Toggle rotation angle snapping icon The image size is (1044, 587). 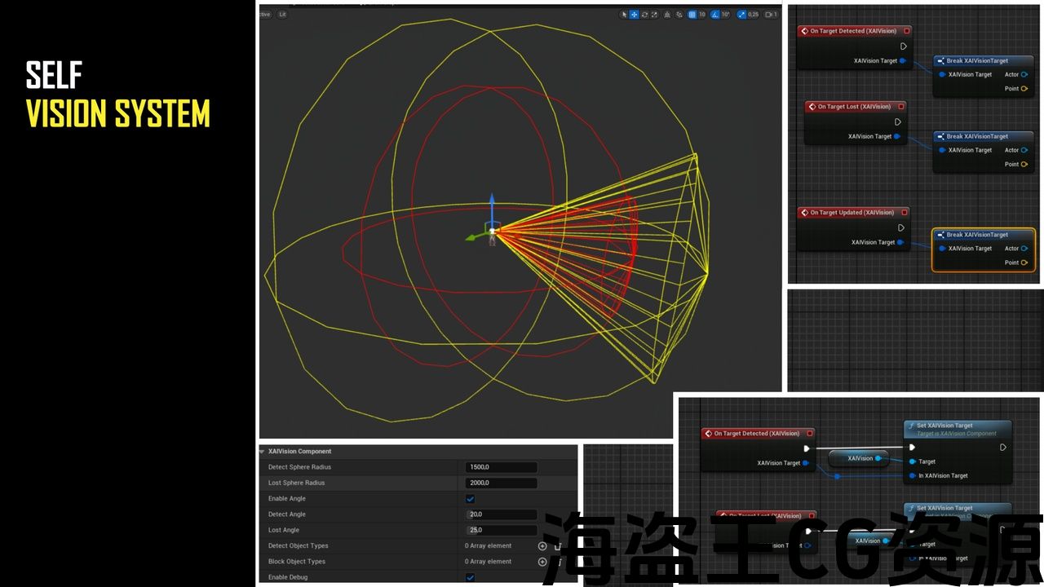tap(715, 15)
